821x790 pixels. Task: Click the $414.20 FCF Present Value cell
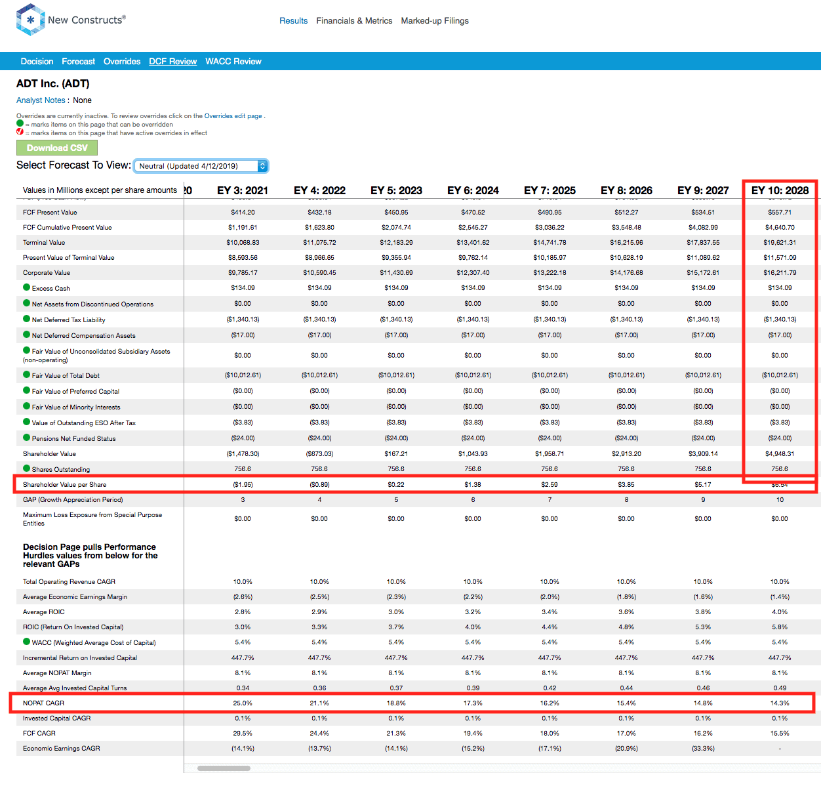tap(243, 213)
